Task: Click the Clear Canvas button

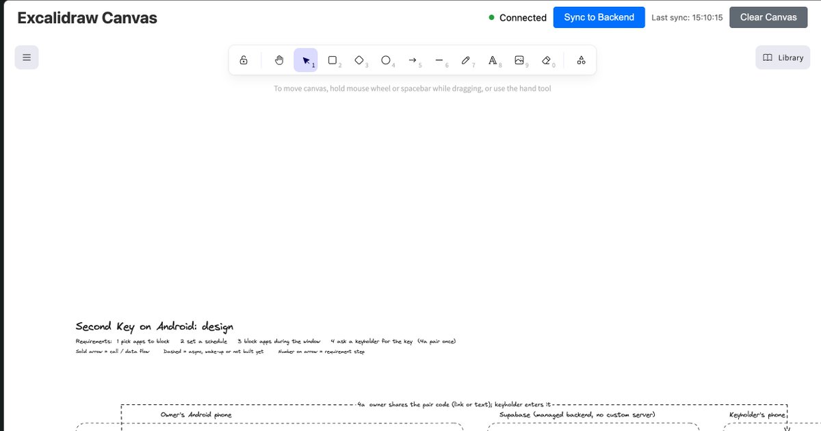Action: [x=768, y=17]
